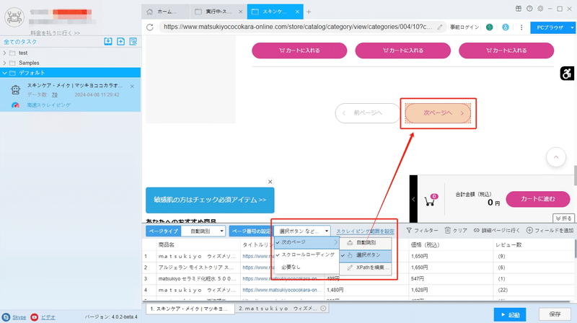Image resolution: width=577 pixels, height=323 pixels.
Task: Close the banner ad with X icon
Action: coord(270,182)
